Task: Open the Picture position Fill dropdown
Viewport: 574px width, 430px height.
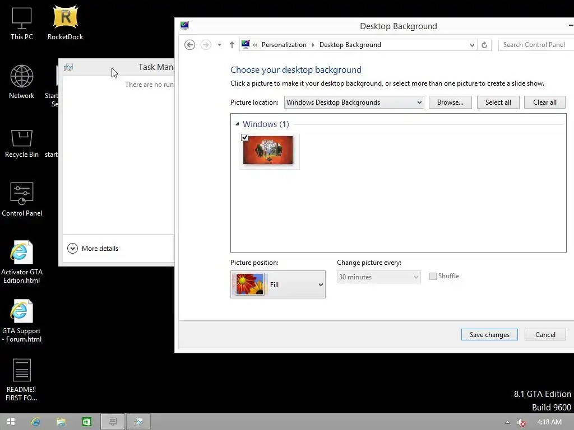Action: [x=278, y=284]
